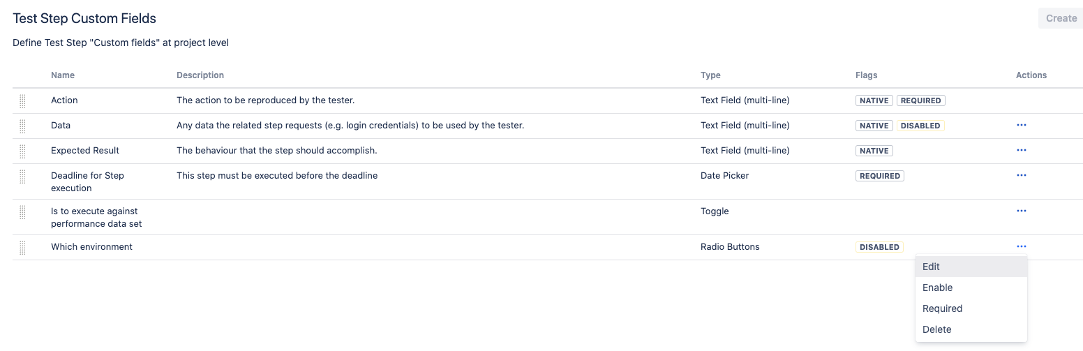The width and height of the screenshot is (1083, 351).
Task: Click the drag handle for Action row
Action: coord(22,100)
